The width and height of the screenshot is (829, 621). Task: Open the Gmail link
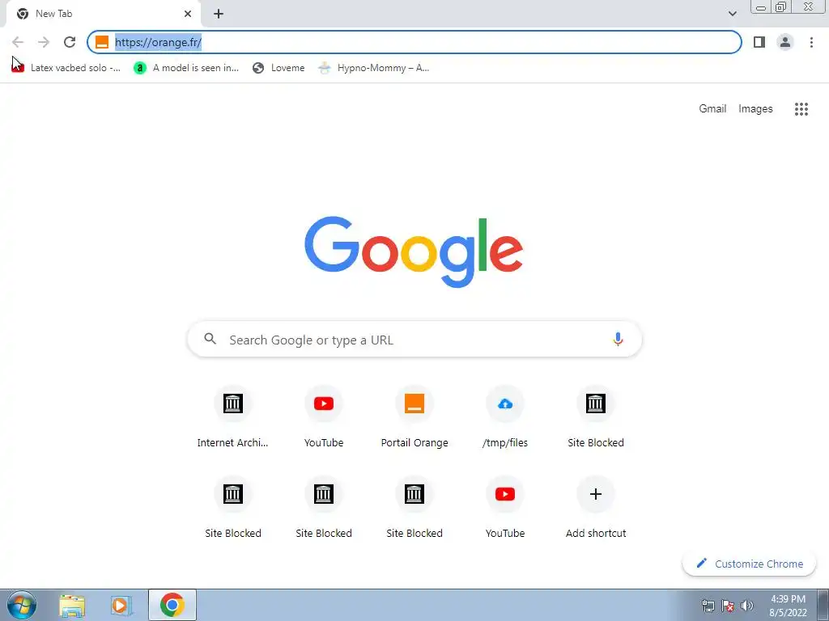coord(712,109)
